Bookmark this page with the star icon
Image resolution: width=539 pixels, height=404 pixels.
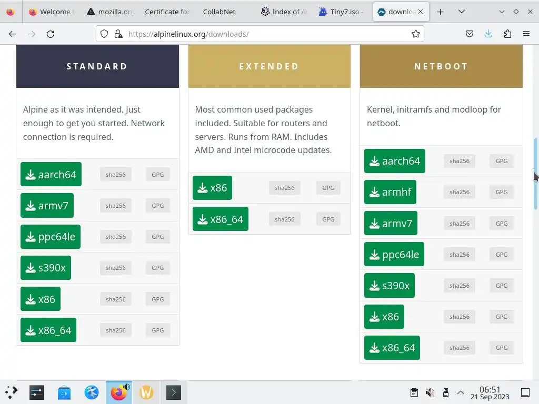coord(416,34)
